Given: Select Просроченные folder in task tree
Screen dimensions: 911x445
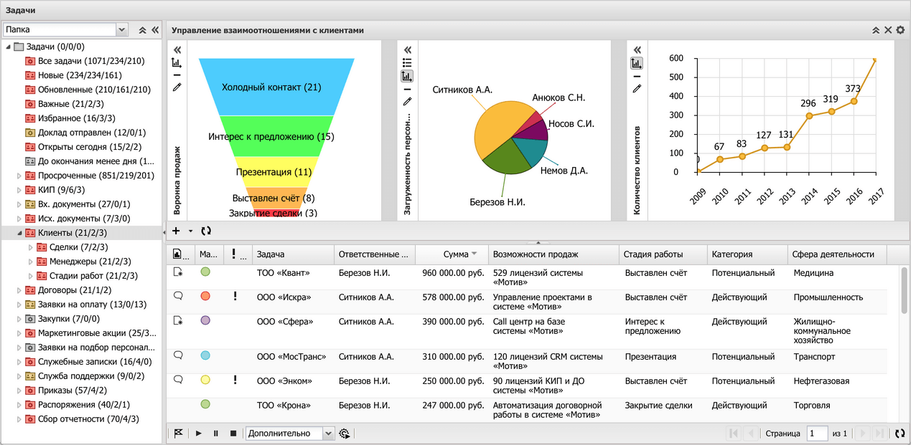Looking at the screenshot, I should tap(95, 176).
